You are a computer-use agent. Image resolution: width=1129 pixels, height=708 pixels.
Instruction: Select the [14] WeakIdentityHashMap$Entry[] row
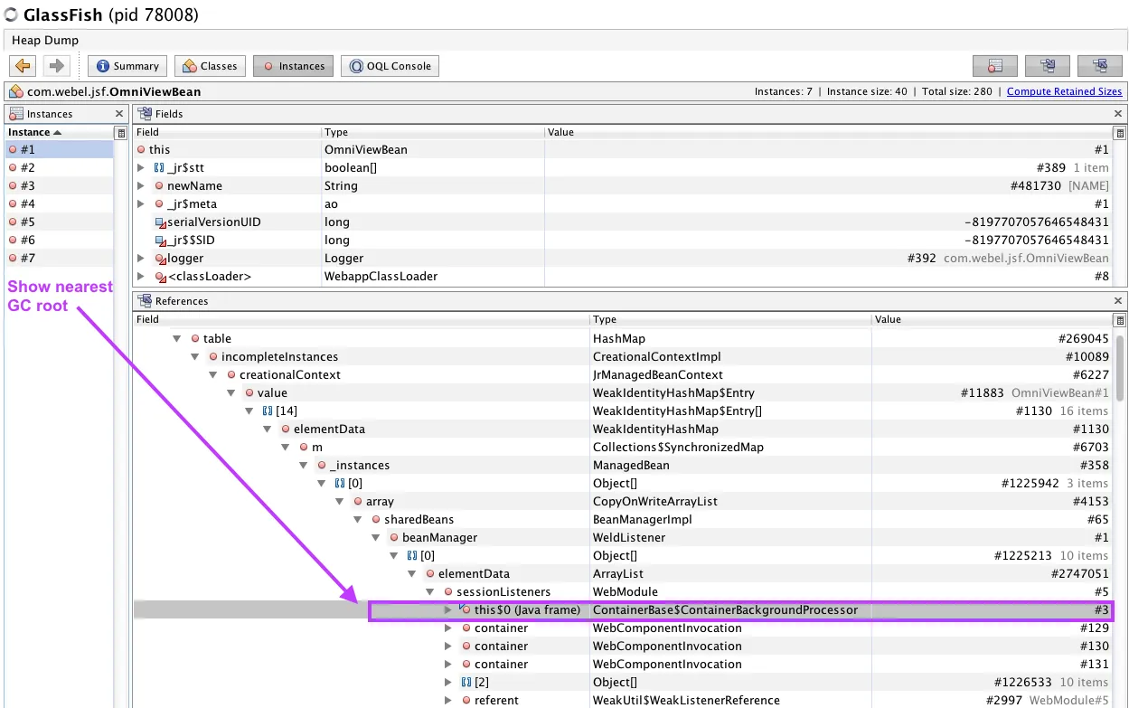point(623,411)
